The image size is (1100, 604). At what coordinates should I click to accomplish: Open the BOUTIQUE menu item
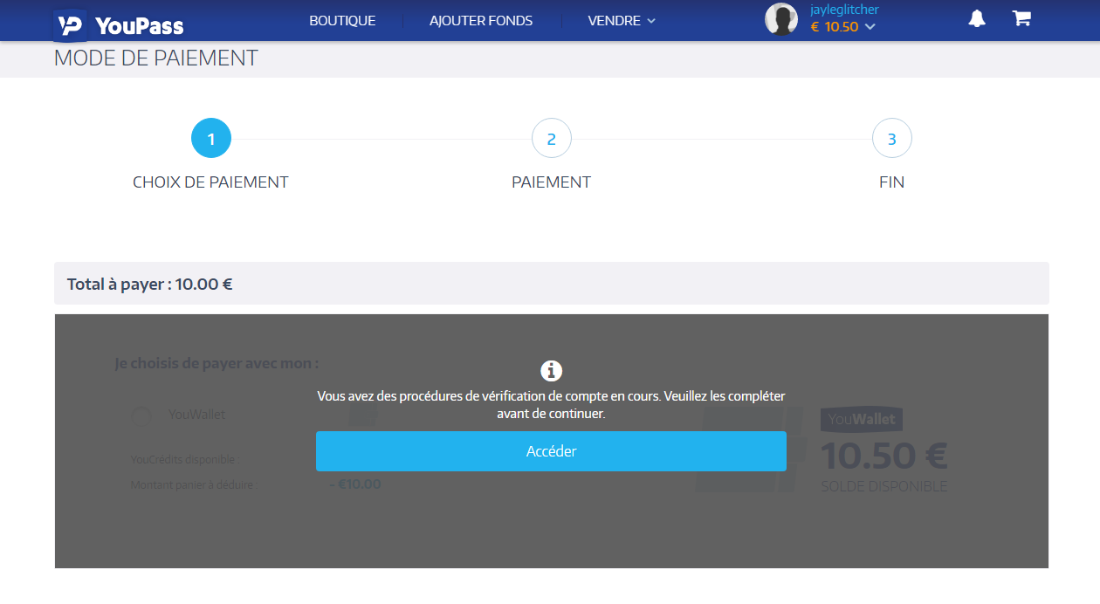point(342,21)
